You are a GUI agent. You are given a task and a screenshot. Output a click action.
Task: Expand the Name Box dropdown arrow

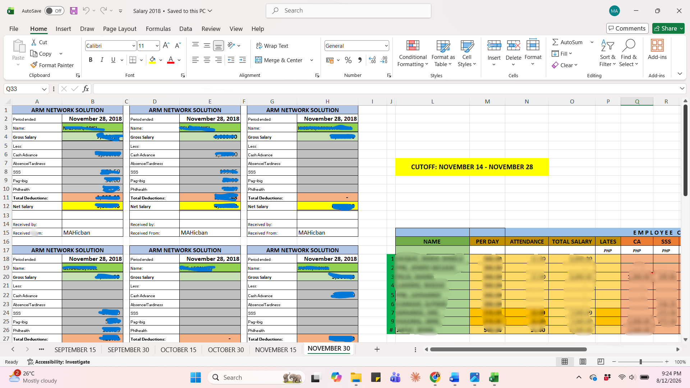click(44, 89)
